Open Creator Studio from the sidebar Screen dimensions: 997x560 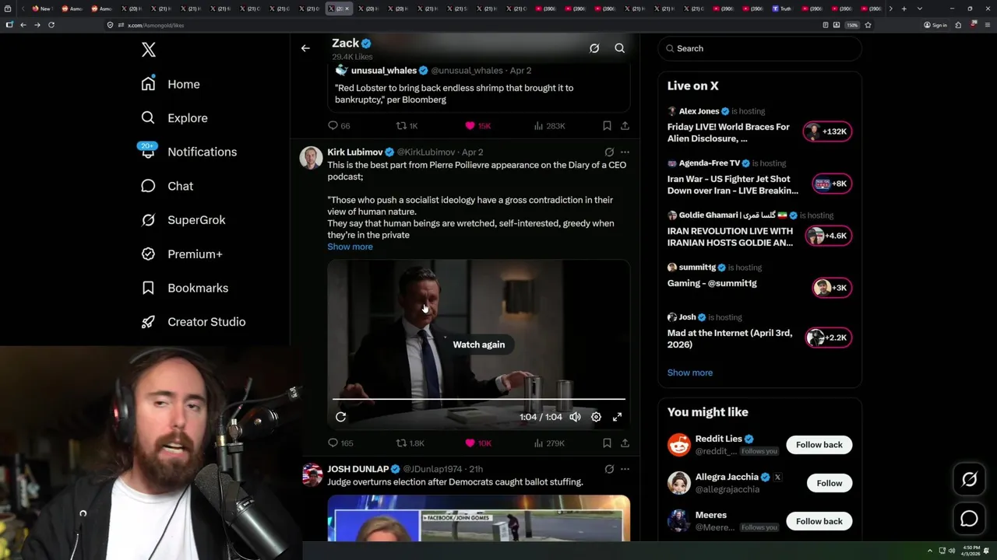[x=193, y=322]
